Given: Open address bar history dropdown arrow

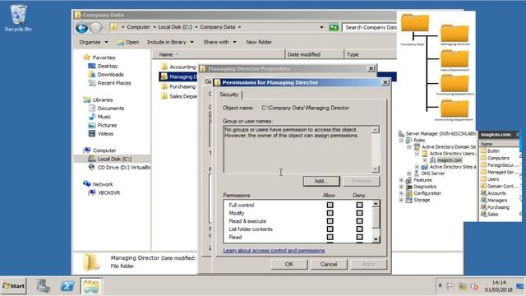Looking at the screenshot, I should coord(321,27).
